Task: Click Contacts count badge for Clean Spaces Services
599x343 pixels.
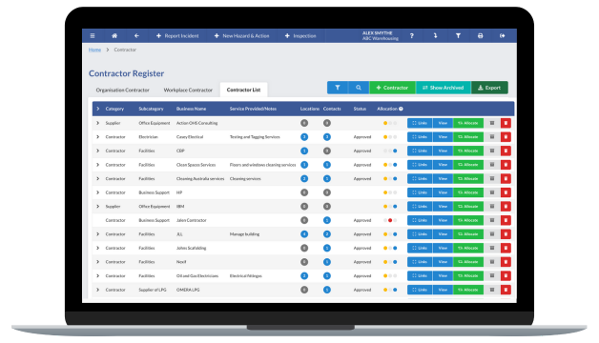Action: [326, 165]
